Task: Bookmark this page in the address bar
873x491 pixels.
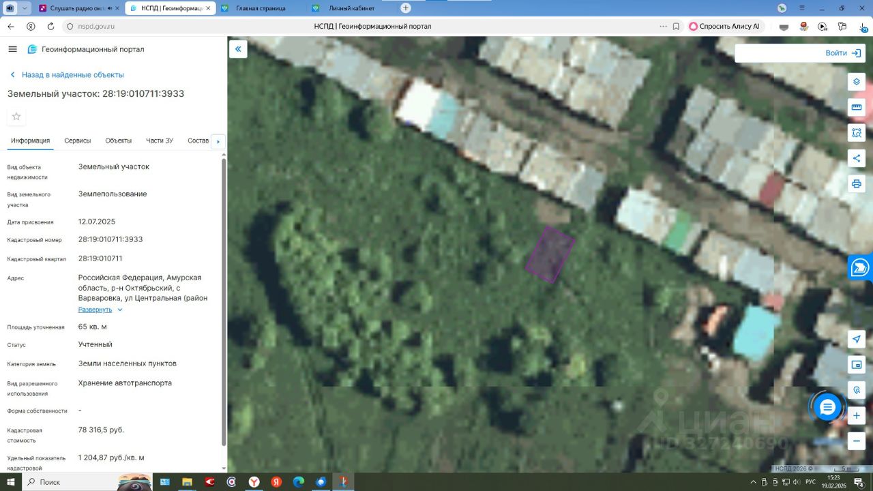Action: [x=676, y=27]
